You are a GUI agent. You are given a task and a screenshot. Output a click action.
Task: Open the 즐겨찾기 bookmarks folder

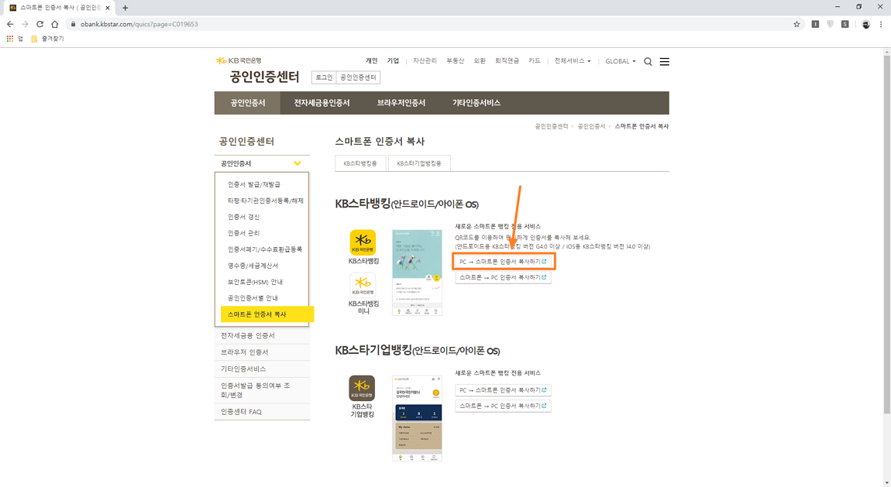48,39
